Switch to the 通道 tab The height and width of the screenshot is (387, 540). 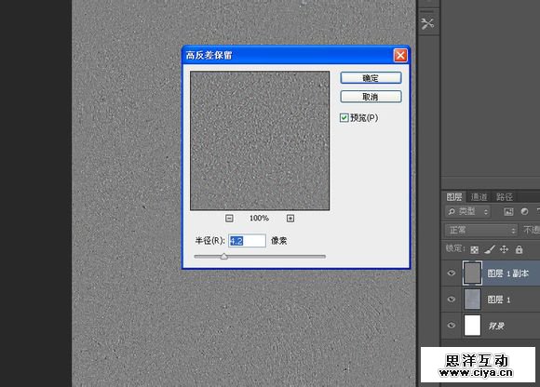coord(479,197)
